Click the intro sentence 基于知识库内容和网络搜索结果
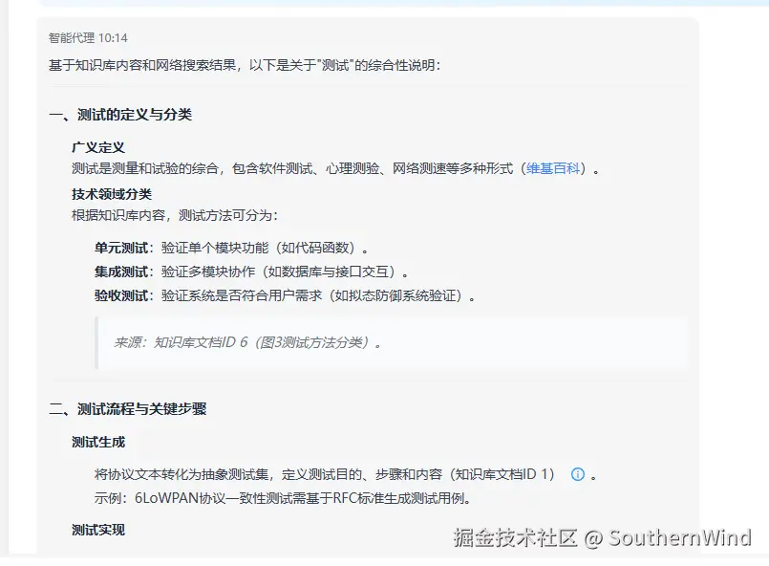The width and height of the screenshot is (769, 566). click(245, 65)
